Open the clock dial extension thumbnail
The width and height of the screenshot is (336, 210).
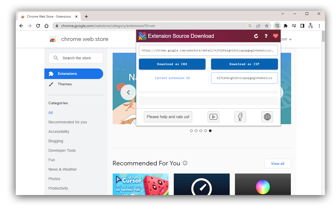202,184
